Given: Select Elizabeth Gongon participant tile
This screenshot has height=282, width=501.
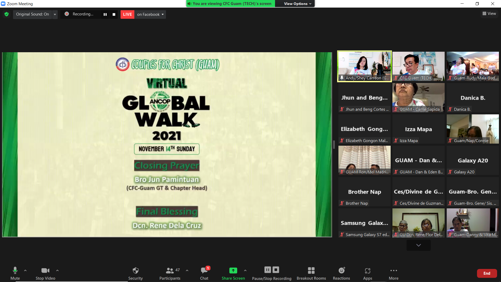Looking at the screenshot, I should click(x=364, y=129).
